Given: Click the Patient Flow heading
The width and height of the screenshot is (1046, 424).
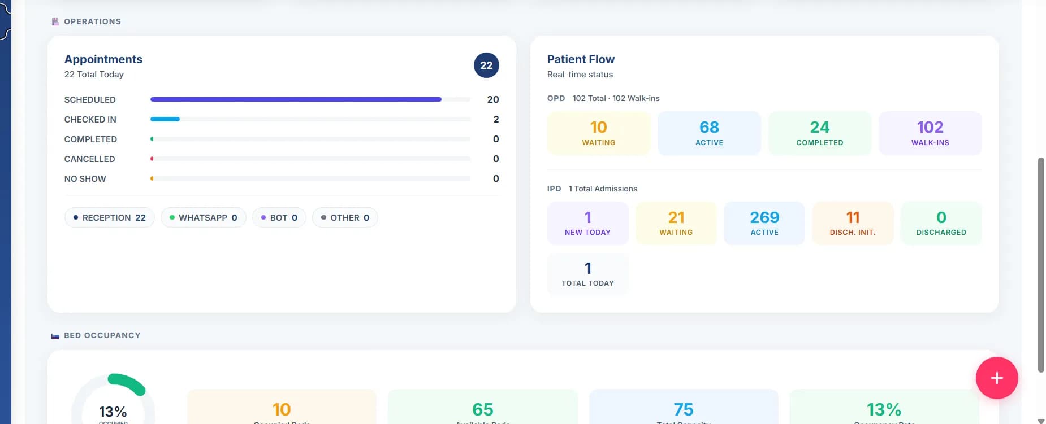Looking at the screenshot, I should (x=581, y=59).
